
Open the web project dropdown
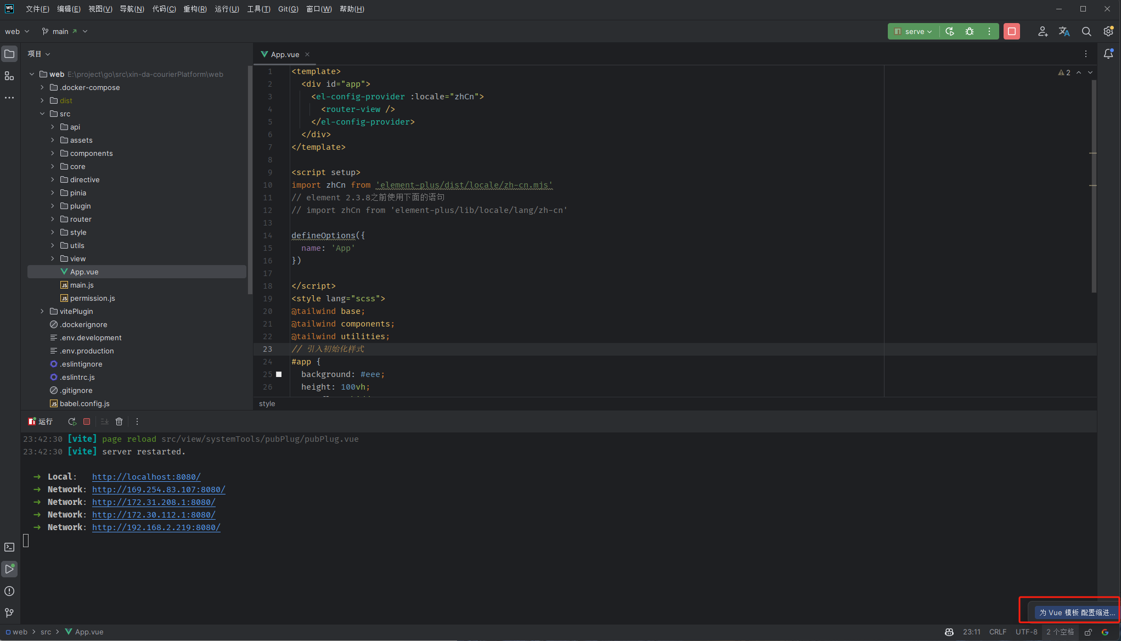17,31
